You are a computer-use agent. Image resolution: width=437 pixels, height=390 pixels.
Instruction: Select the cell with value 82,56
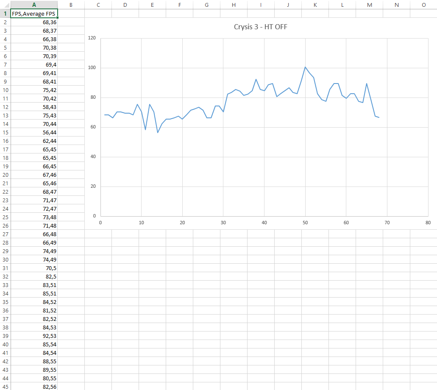(x=34, y=387)
